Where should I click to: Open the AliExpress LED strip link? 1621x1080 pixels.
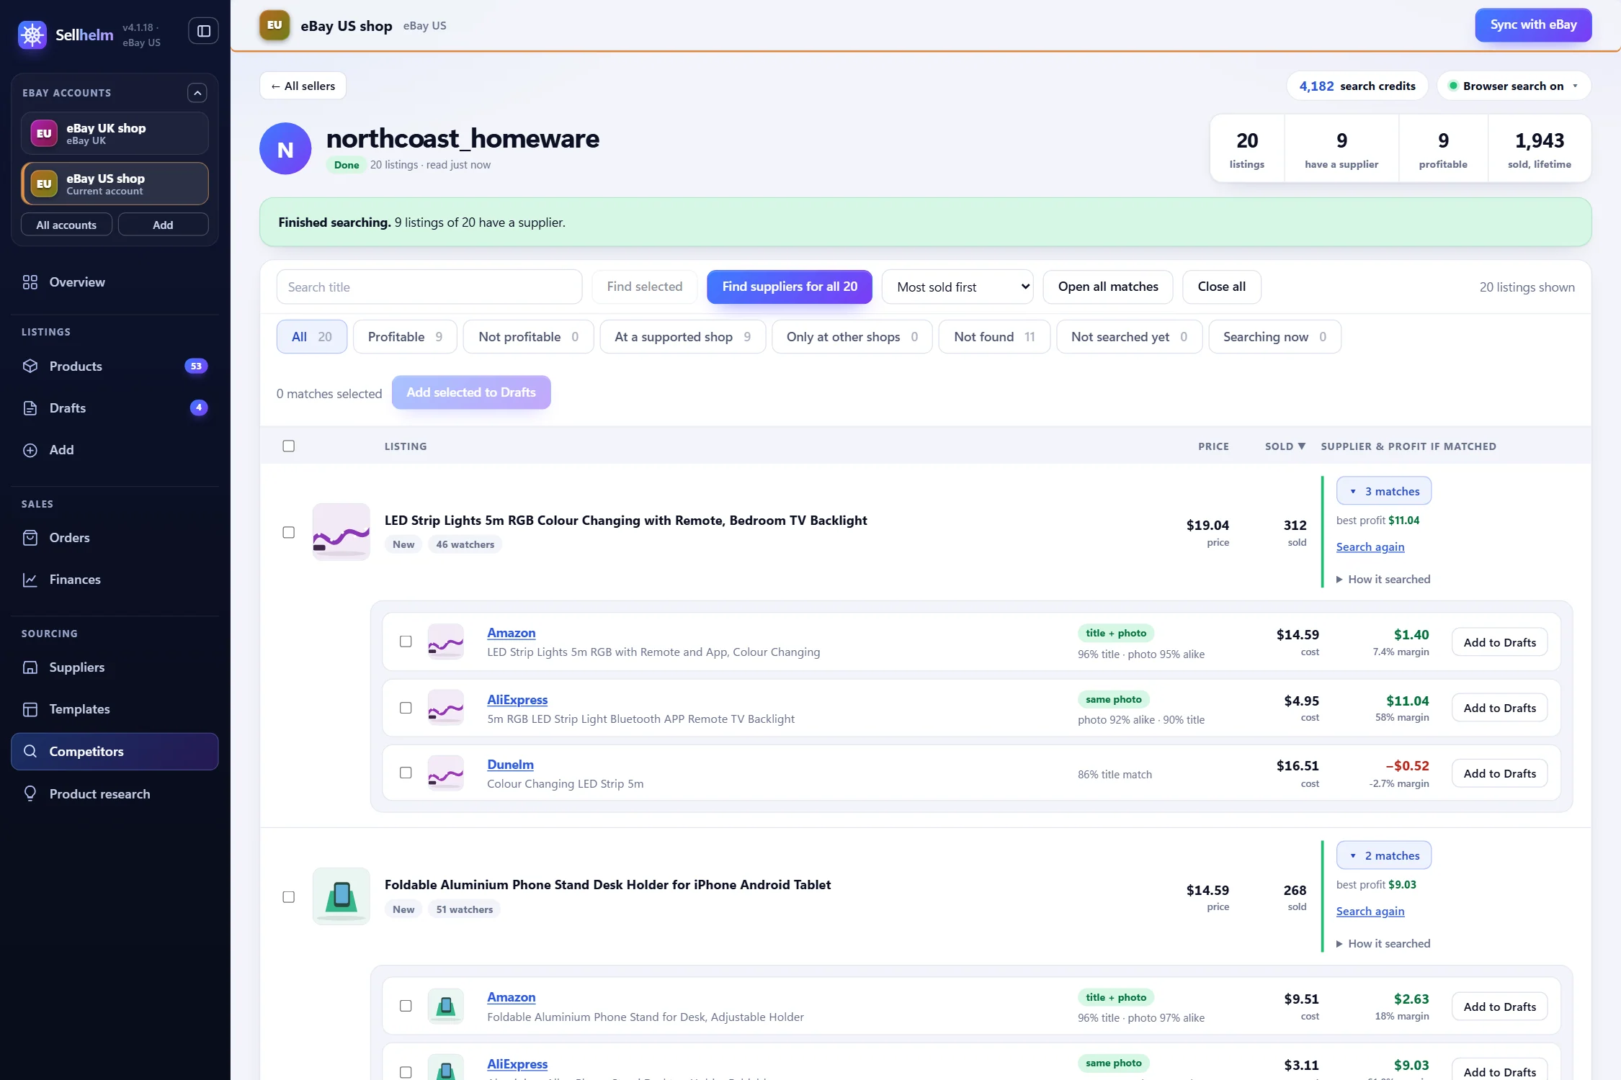(x=517, y=700)
